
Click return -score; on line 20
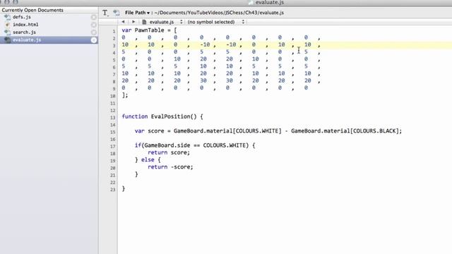[x=170, y=167]
